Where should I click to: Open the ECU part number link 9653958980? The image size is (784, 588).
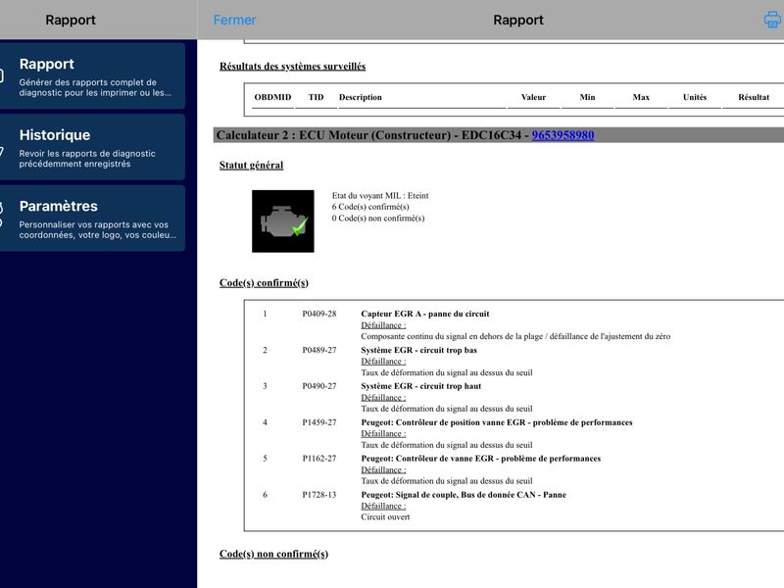click(563, 135)
